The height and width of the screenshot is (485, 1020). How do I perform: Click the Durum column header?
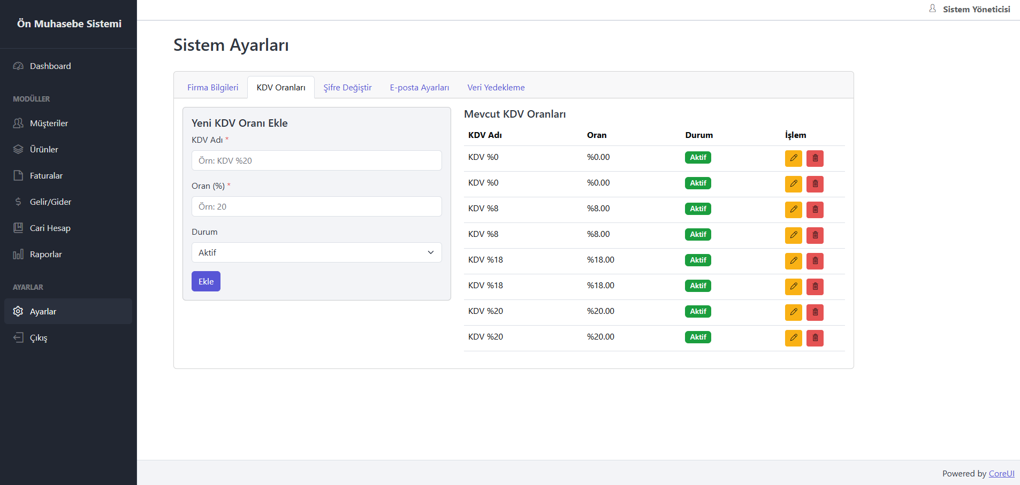[x=699, y=135]
